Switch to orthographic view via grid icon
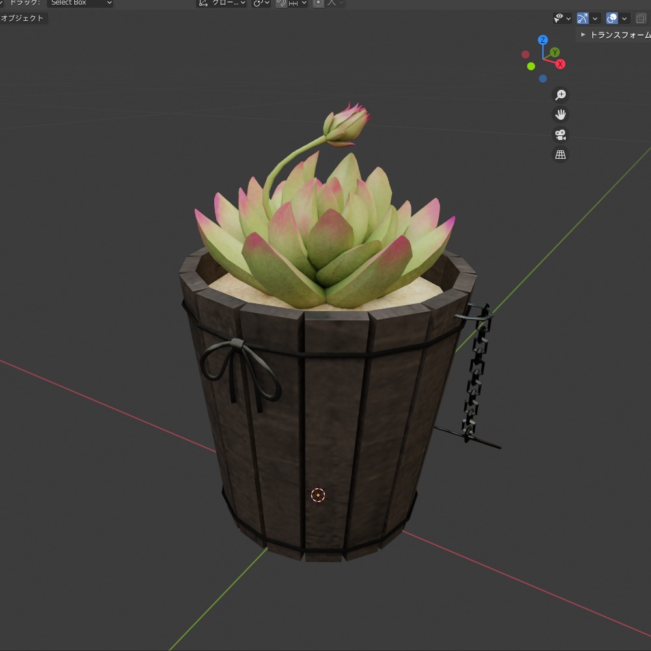 pyautogui.click(x=560, y=154)
